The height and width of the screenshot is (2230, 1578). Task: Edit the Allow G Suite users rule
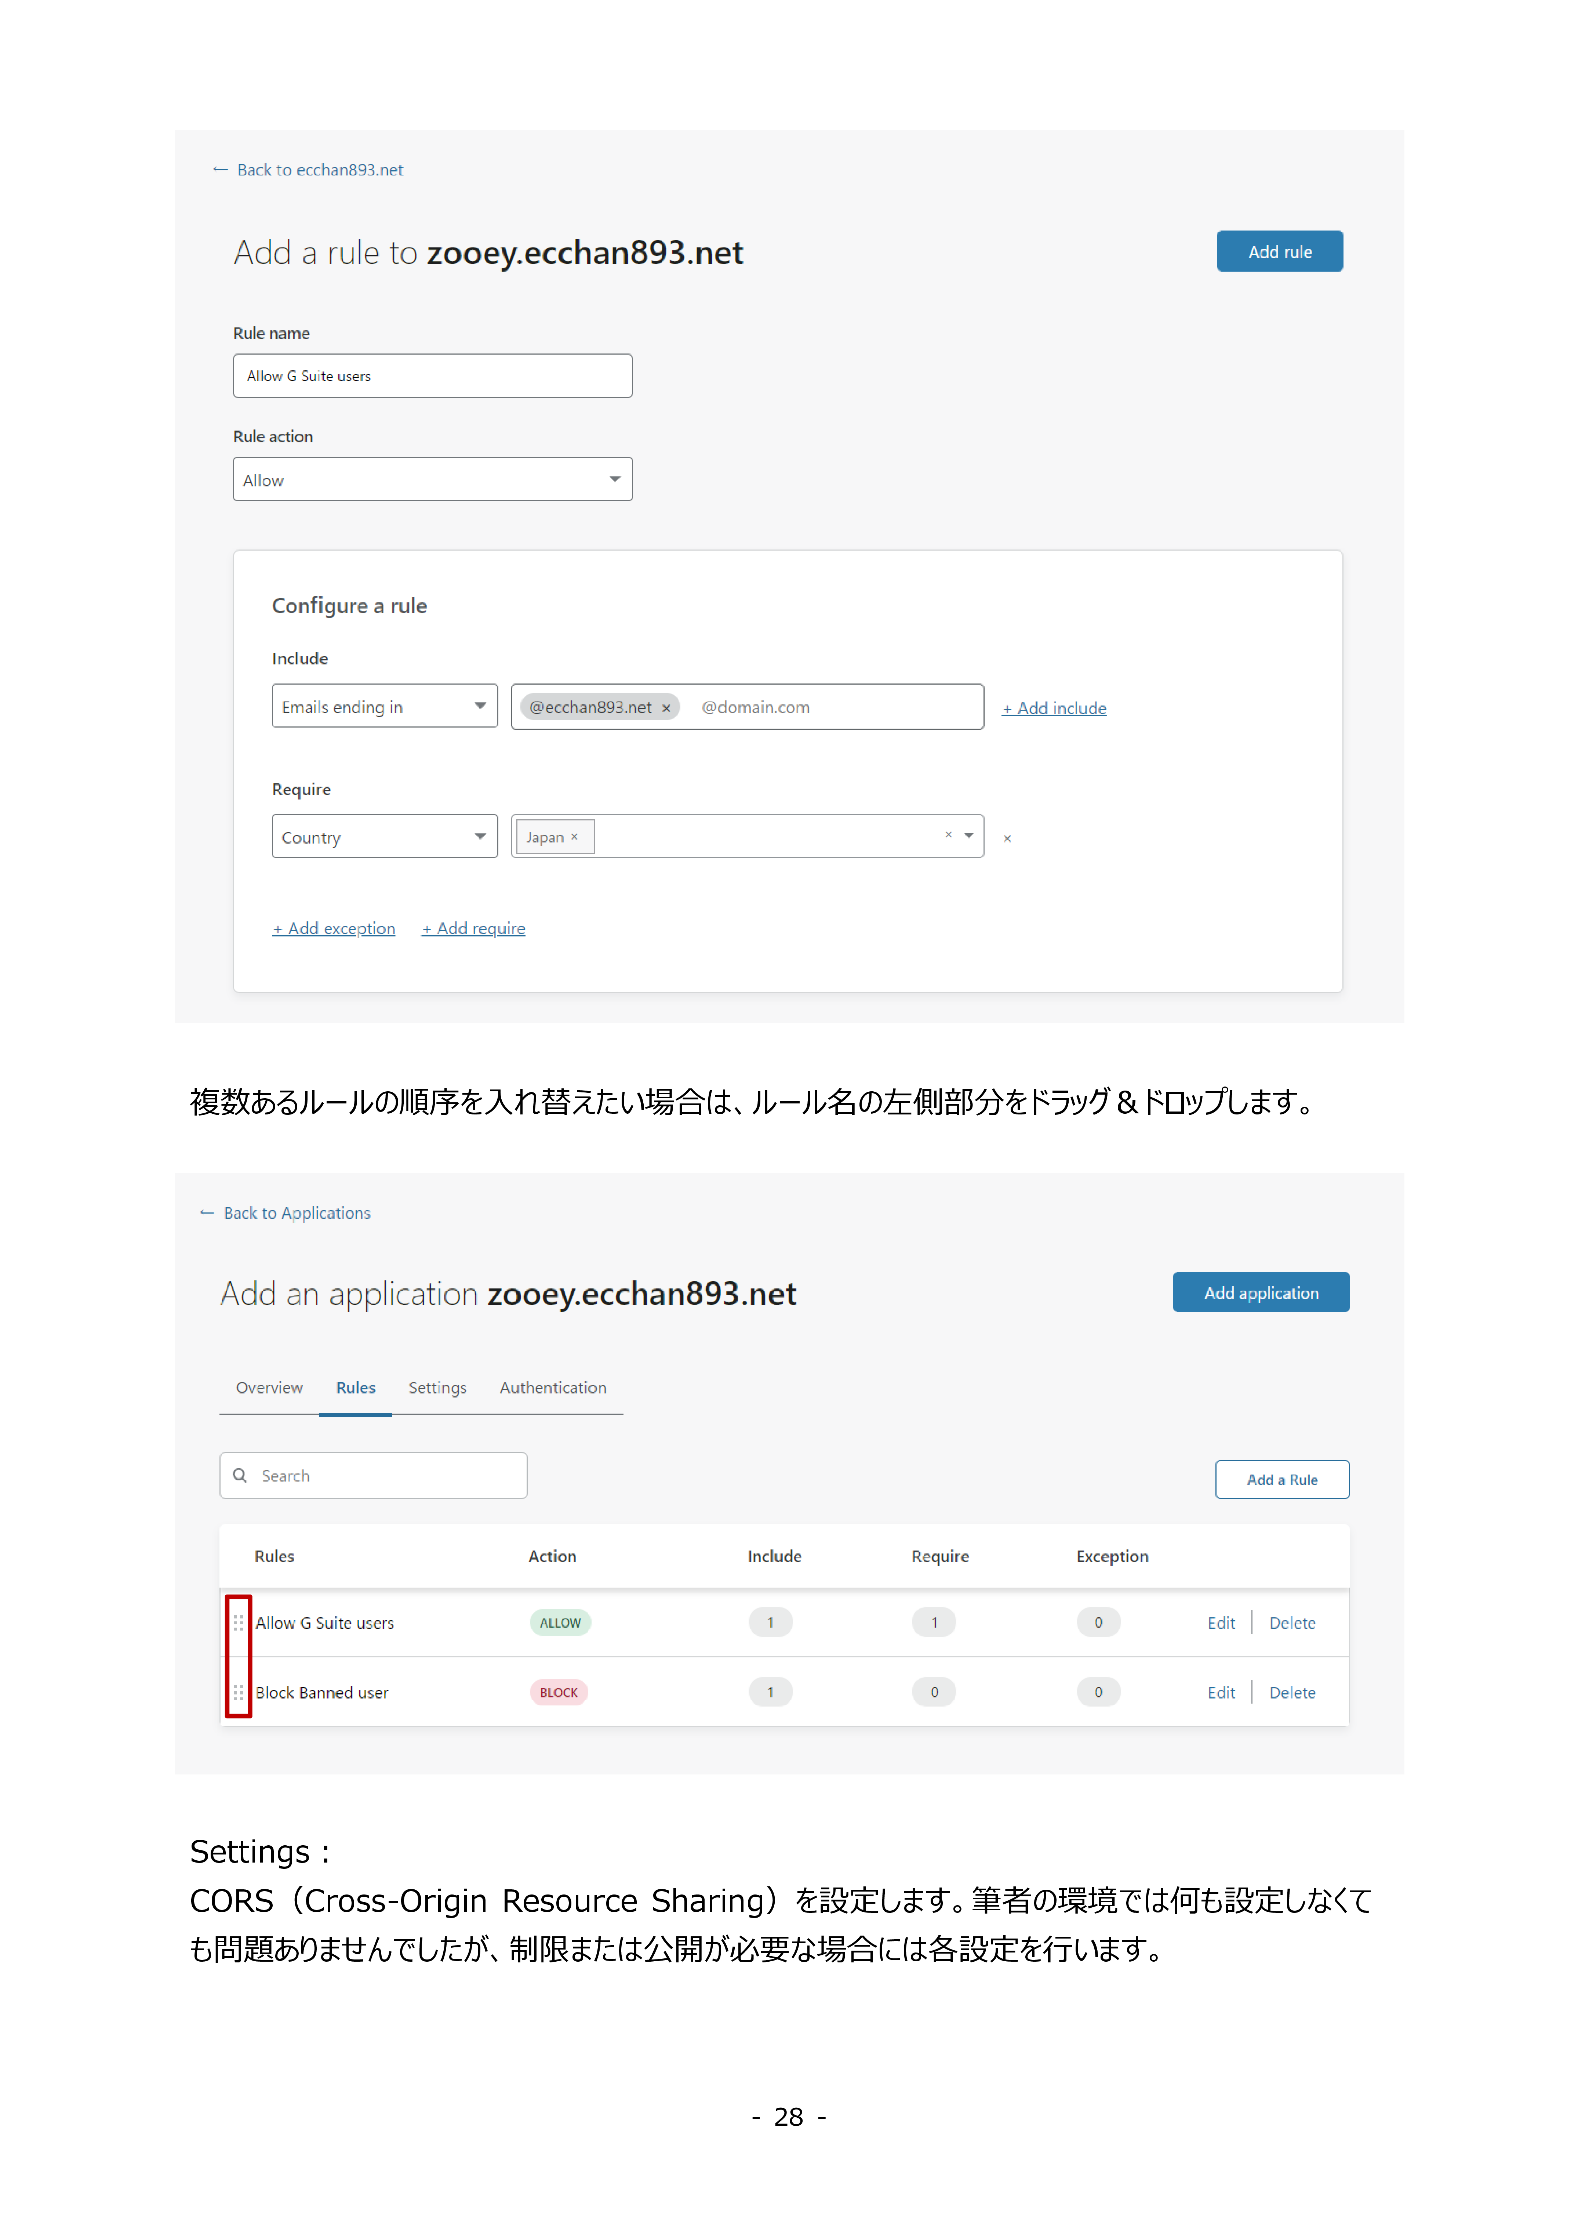[x=1221, y=1624]
